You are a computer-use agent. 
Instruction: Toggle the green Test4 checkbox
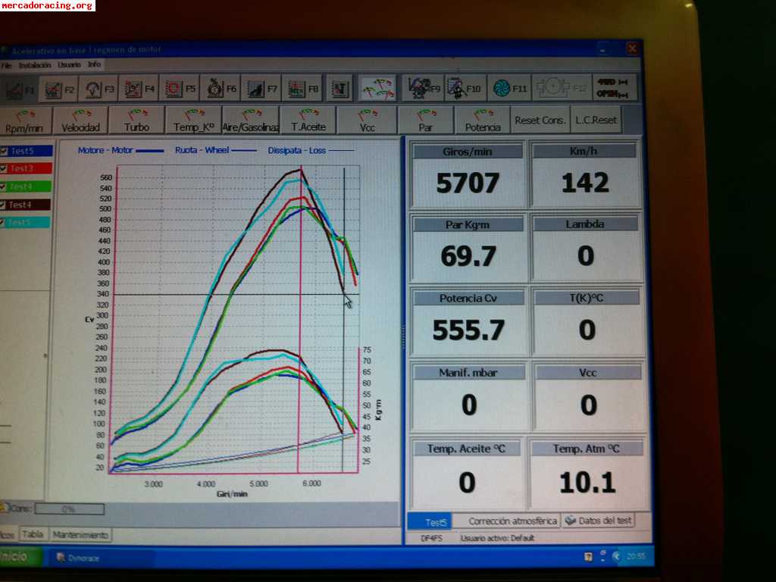pos(5,186)
